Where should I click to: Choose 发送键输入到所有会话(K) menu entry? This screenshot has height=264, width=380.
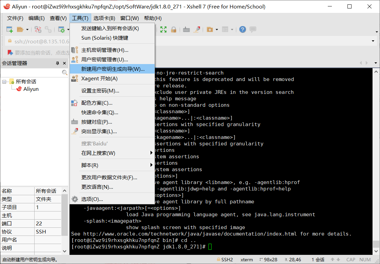[x=112, y=28]
